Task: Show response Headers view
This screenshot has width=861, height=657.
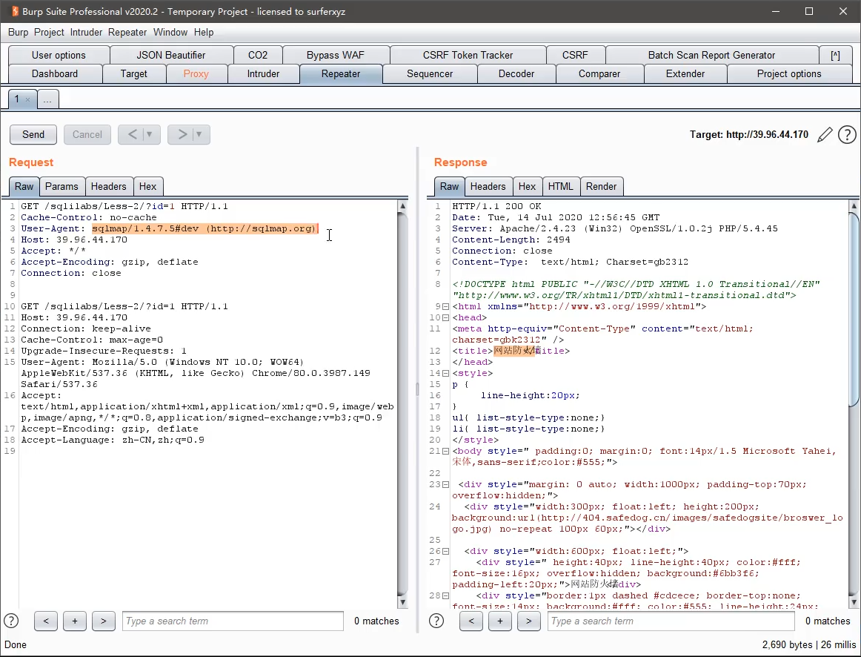Action: click(488, 186)
